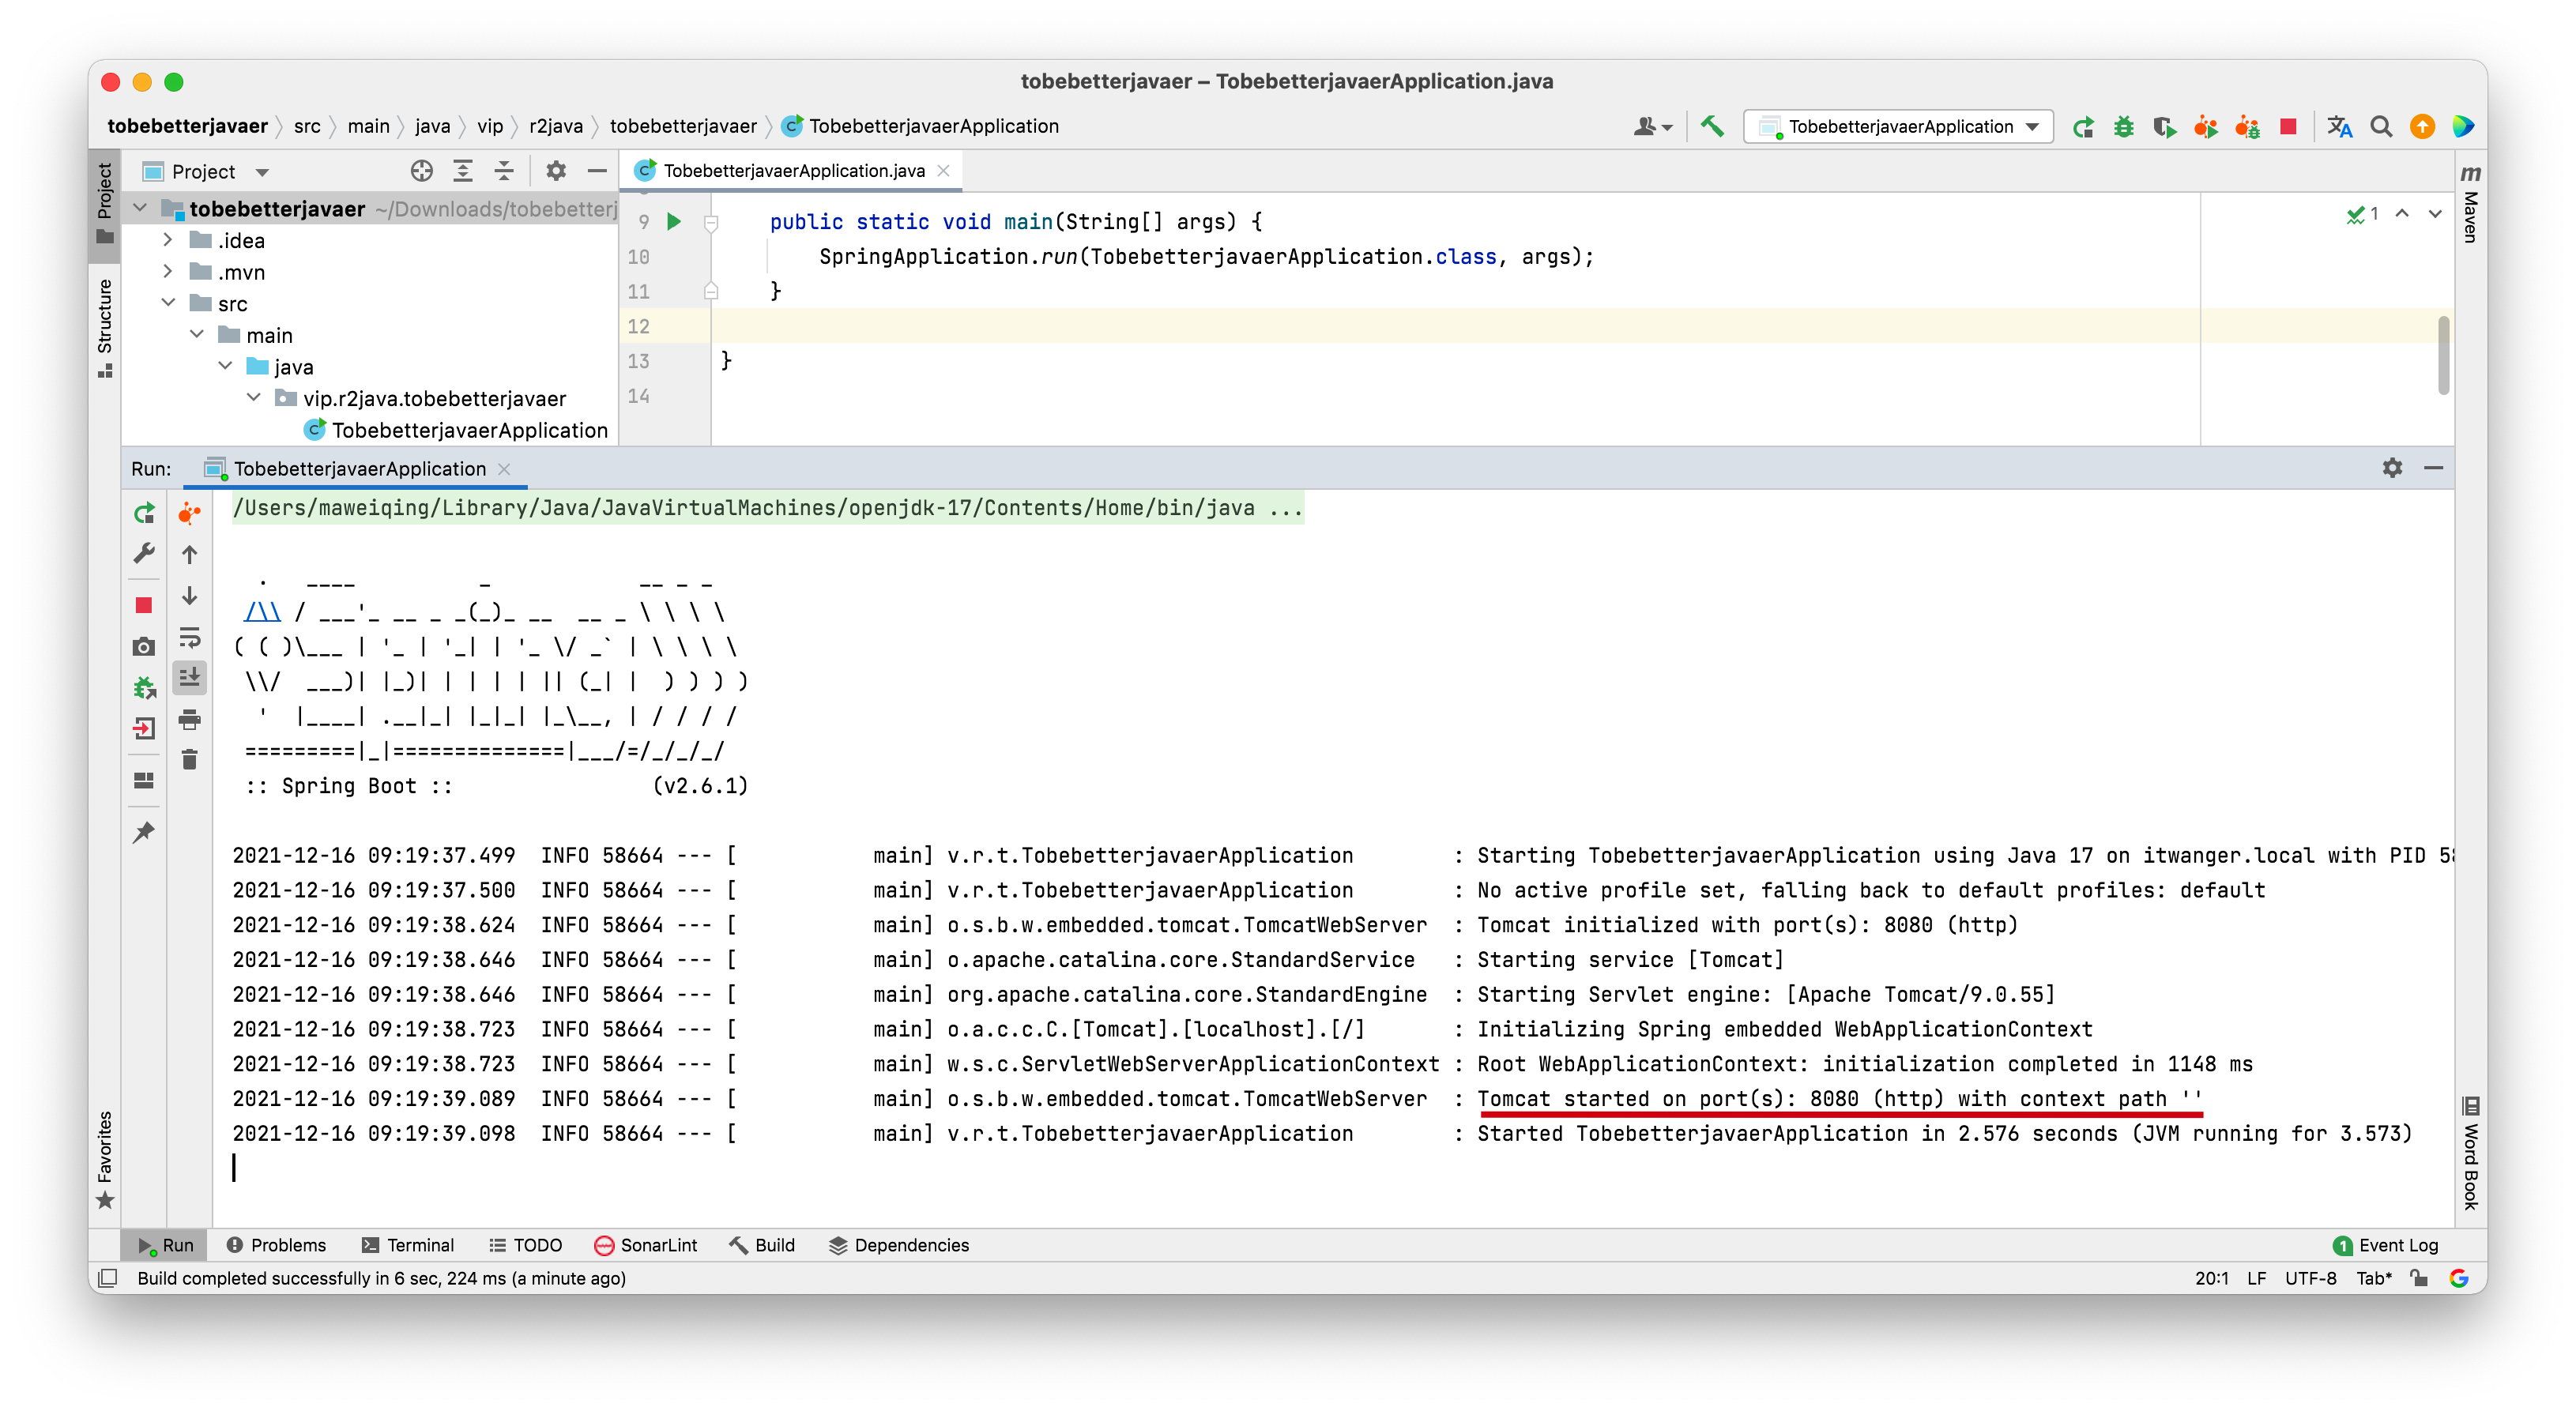Expand the .idea folder
The width and height of the screenshot is (2576, 1411).
[168, 240]
